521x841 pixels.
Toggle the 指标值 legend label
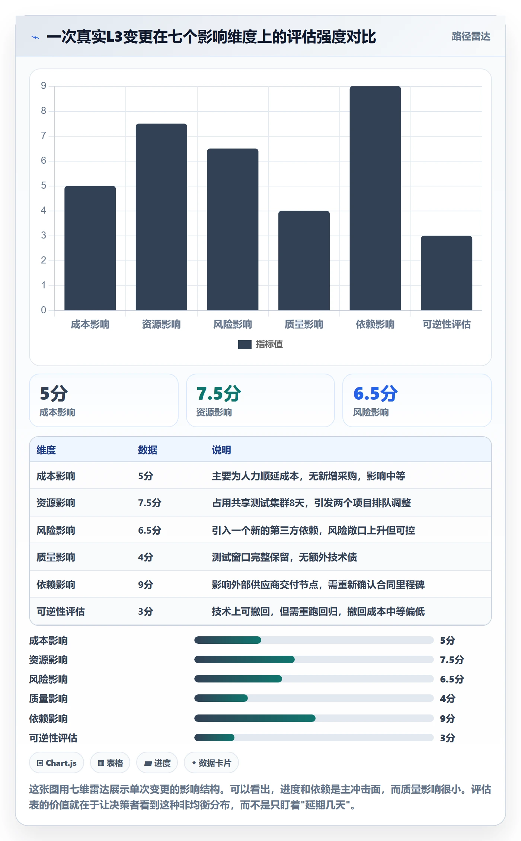269,345
